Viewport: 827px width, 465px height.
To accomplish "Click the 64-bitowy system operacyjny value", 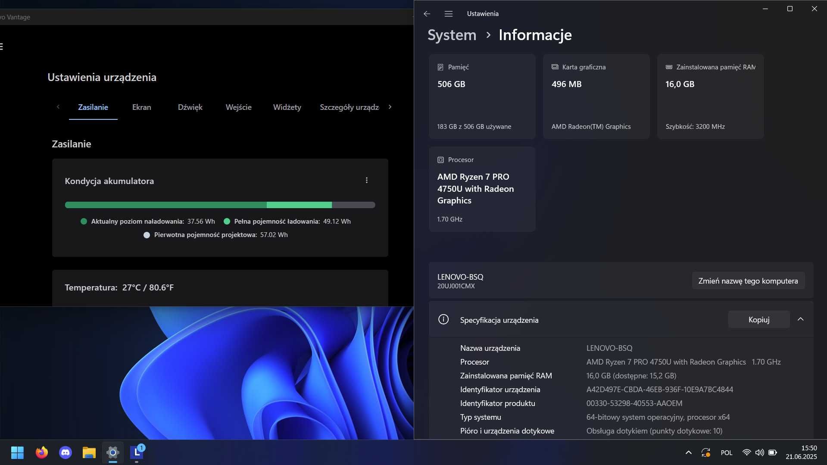I will point(658,417).
